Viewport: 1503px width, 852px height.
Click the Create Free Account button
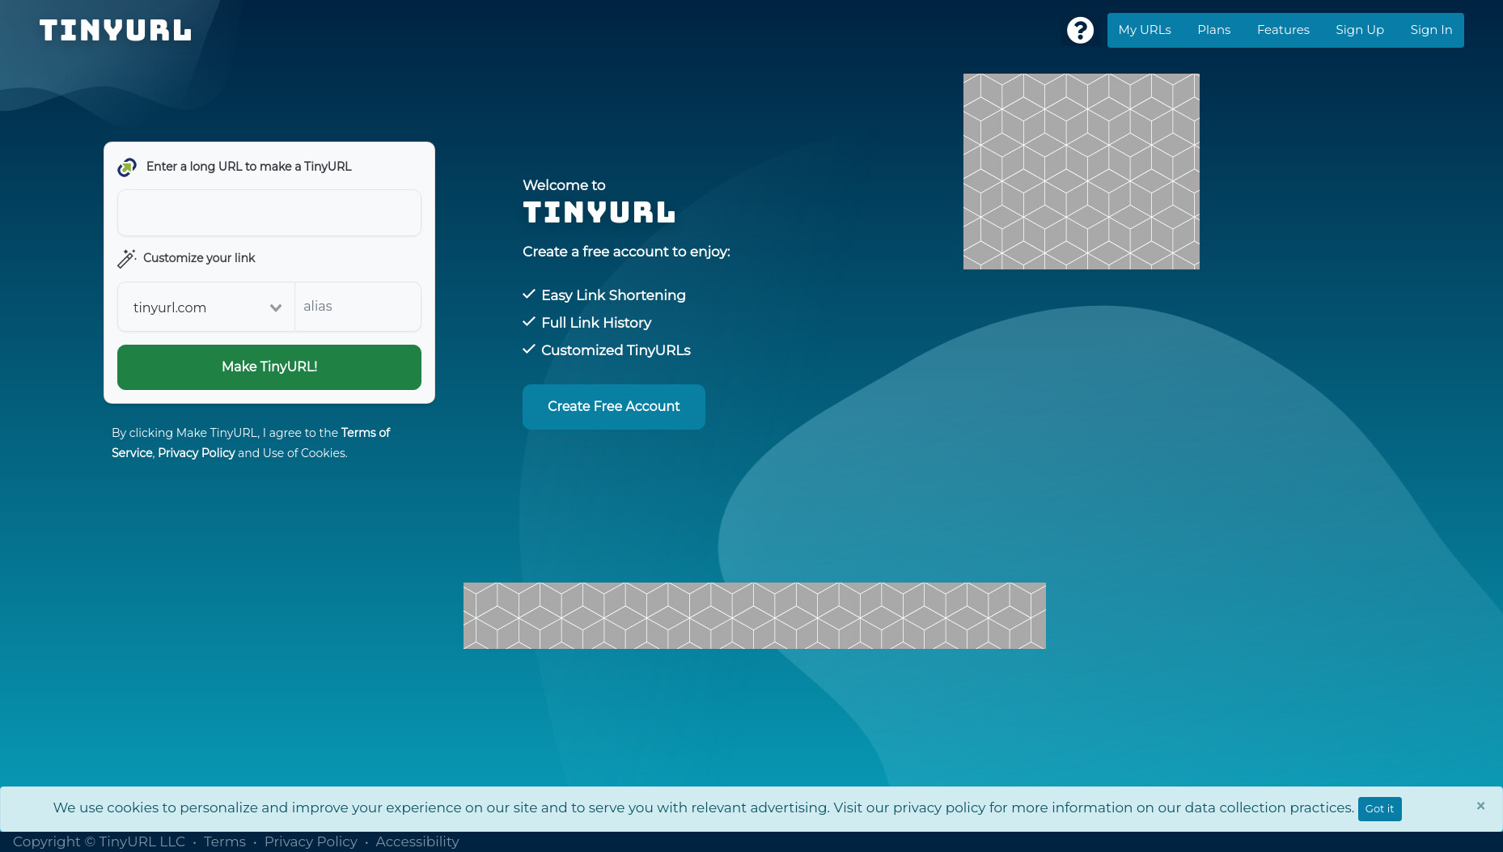coord(614,407)
